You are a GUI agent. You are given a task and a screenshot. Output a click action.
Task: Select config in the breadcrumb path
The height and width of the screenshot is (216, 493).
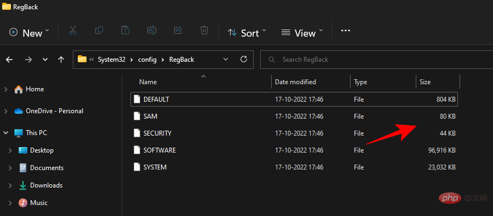click(147, 60)
